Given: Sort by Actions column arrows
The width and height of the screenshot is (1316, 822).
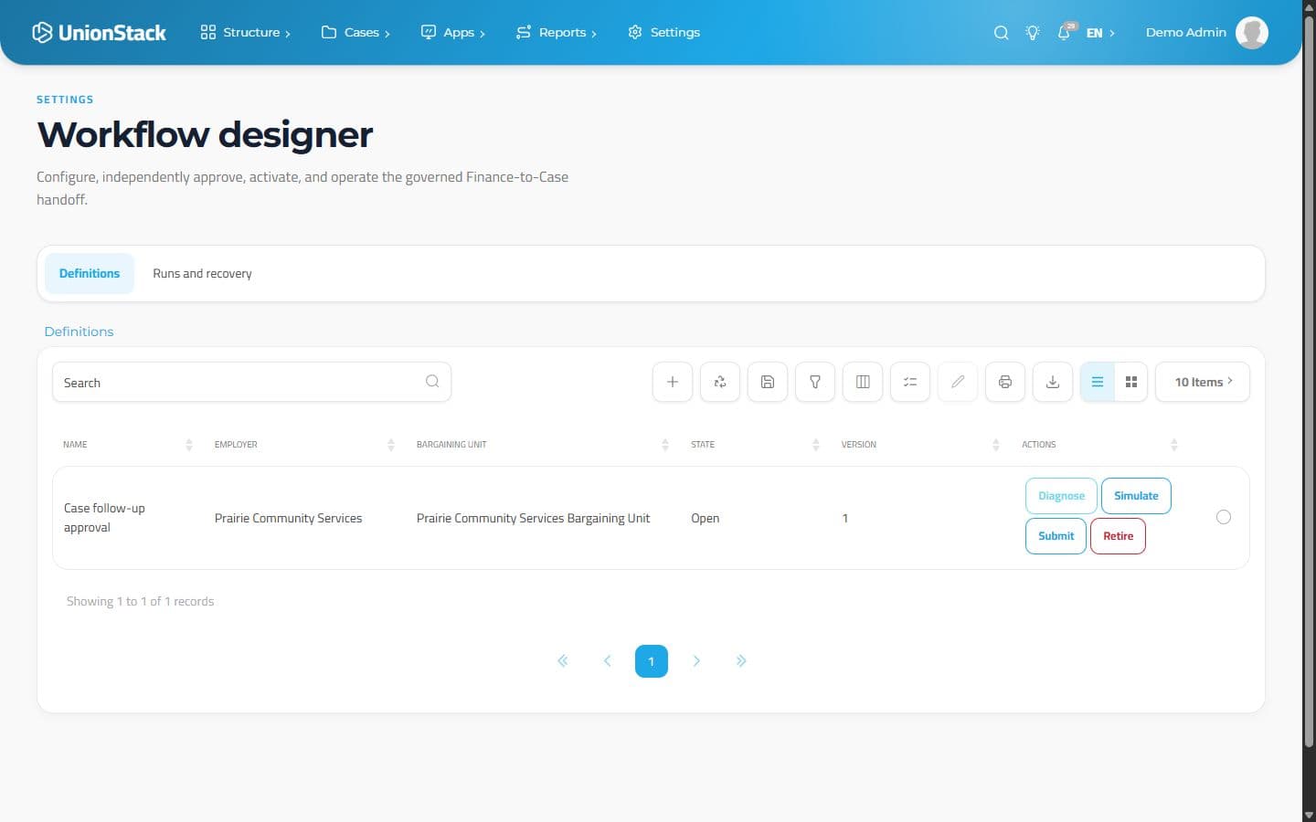Looking at the screenshot, I should tap(1174, 445).
